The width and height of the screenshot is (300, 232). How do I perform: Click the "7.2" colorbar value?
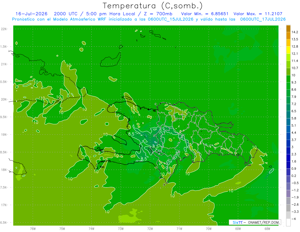[294, 104]
